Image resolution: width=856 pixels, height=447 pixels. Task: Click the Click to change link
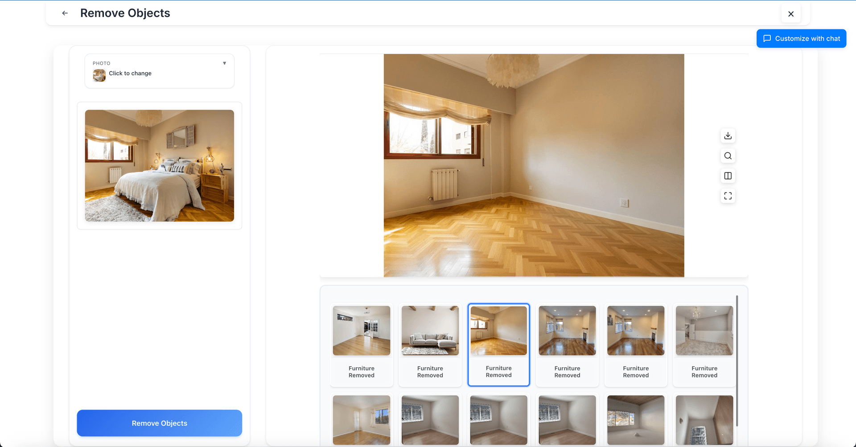click(130, 73)
